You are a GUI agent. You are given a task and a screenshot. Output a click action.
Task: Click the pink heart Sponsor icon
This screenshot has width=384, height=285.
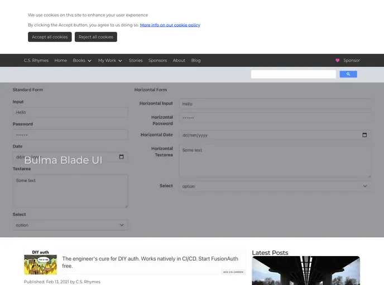pos(337,60)
